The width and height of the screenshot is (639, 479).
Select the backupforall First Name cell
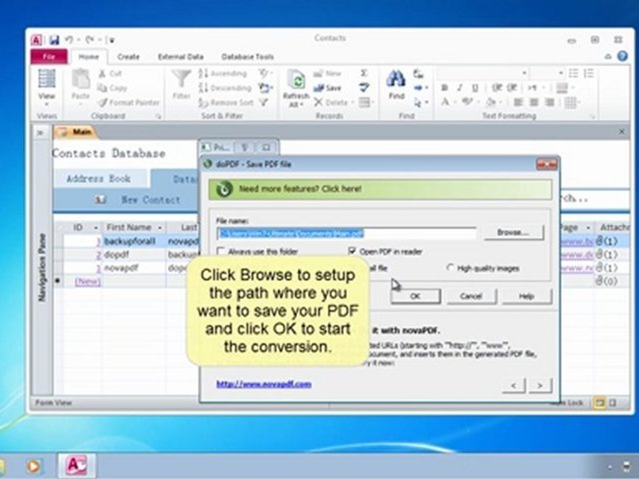(x=134, y=241)
